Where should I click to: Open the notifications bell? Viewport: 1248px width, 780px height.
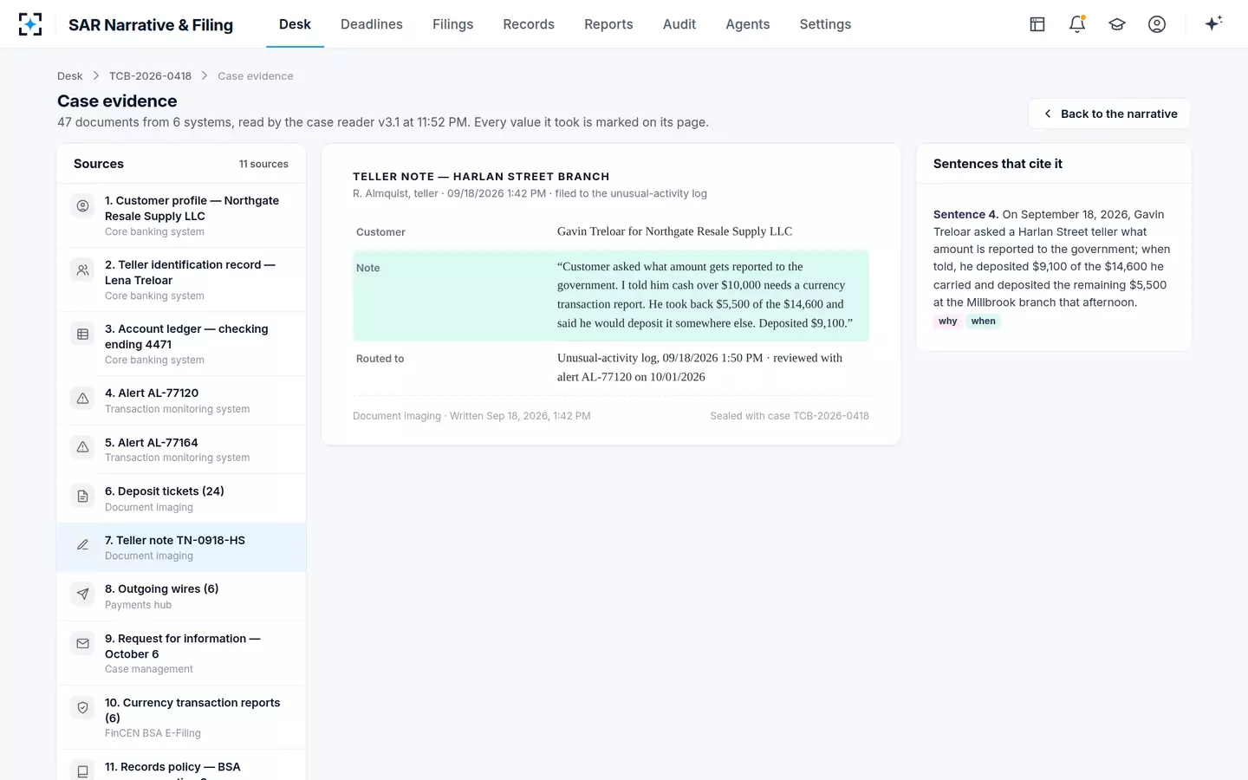(1077, 24)
